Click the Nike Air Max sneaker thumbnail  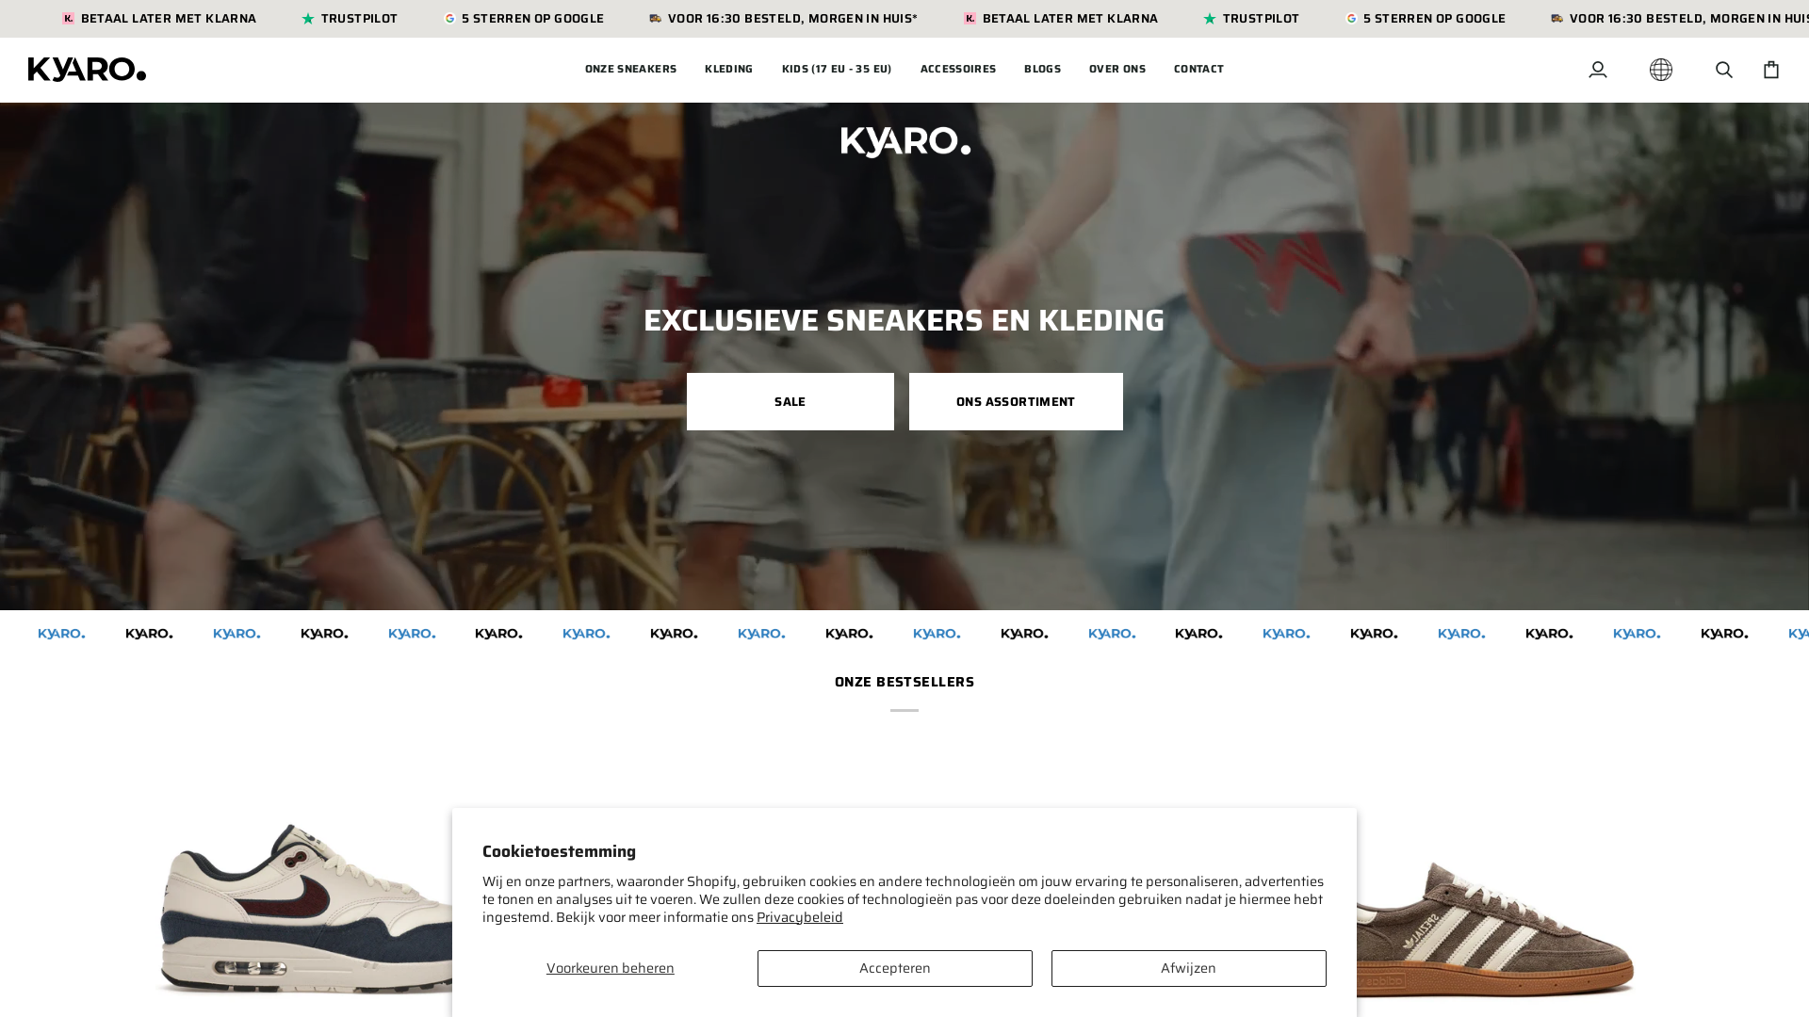(303, 909)
